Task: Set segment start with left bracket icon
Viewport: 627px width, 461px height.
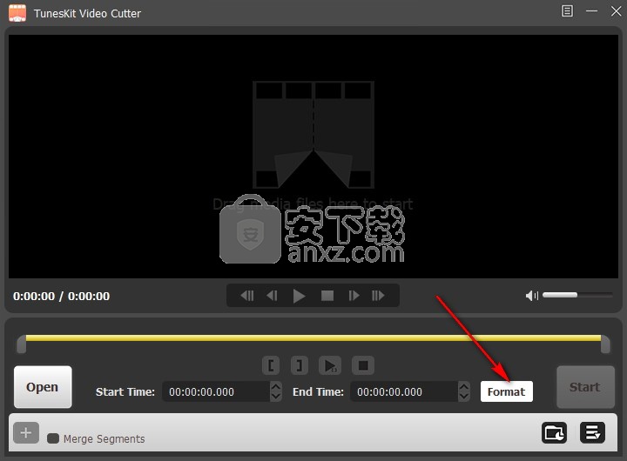Action: [x=271, y=365]
